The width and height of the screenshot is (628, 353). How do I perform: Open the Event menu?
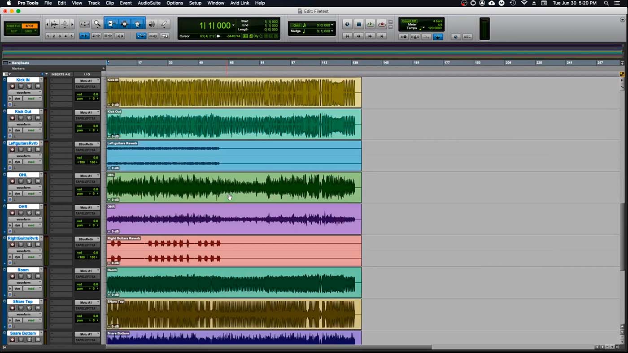[x=126, y=3]
